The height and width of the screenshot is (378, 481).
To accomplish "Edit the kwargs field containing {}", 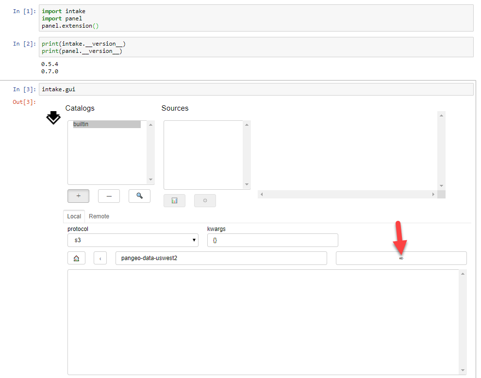I will [x=272, y=240].
